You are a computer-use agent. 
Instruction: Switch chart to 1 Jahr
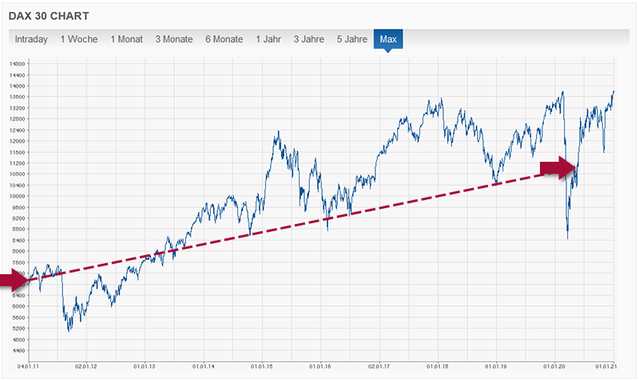point(269,39)
